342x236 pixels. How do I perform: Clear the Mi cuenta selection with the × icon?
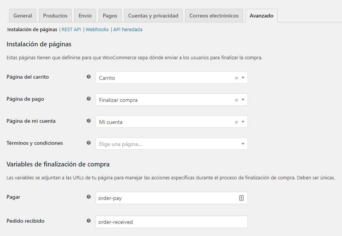click(236, 122)
